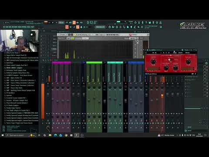Click the 0:12:07 time display

pos(92,23)
